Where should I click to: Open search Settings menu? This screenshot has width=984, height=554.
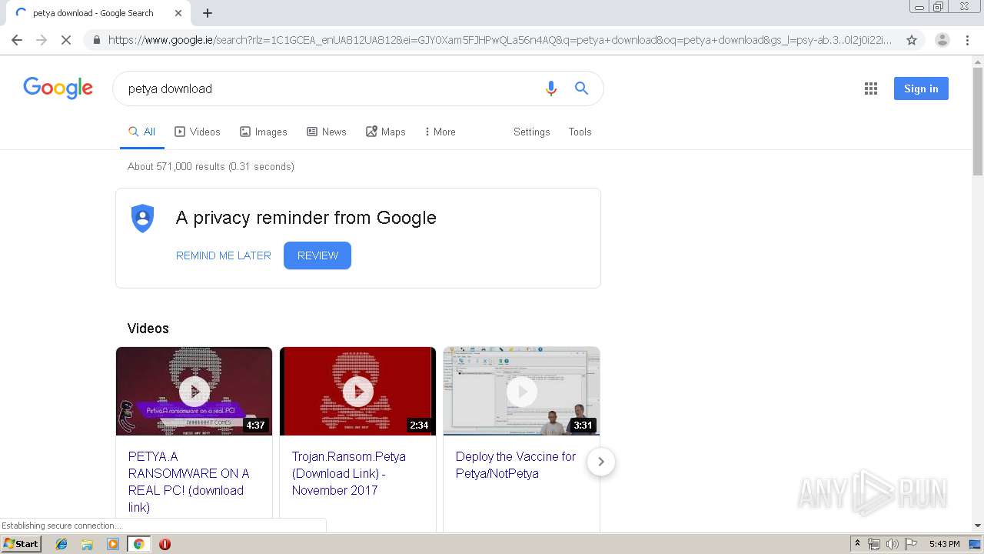532,132
